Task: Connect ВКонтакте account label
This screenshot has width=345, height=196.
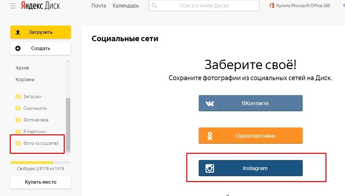Action: click(255, 103)
